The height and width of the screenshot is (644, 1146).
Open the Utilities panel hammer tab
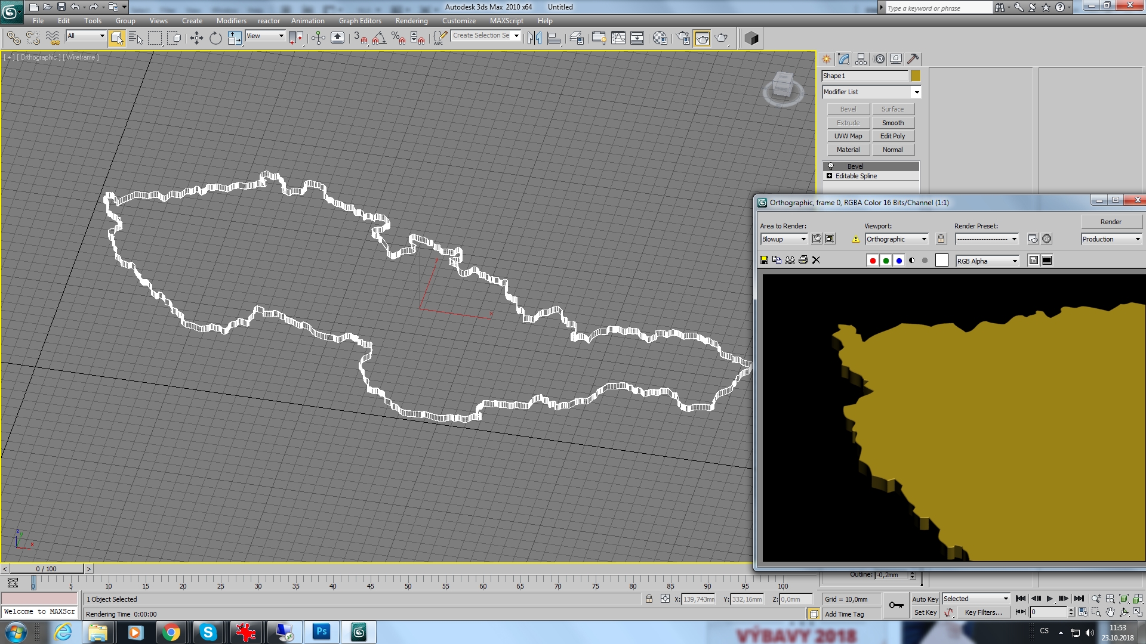913,59
